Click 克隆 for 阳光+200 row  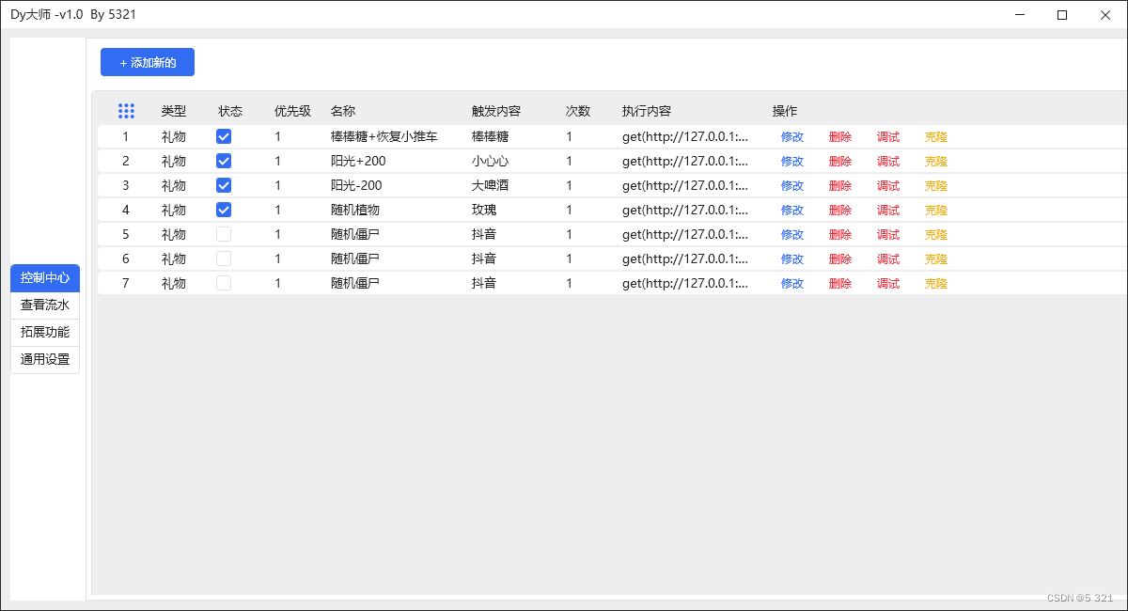936,162
